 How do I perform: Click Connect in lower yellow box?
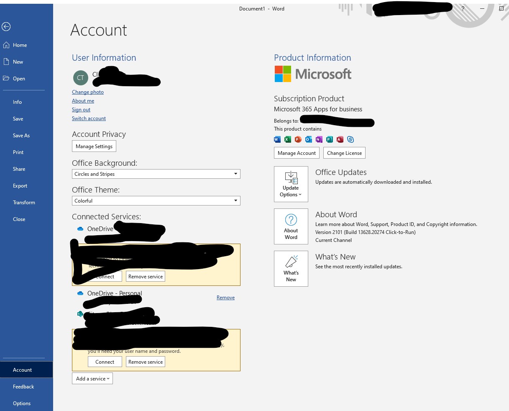coord(105,362)
